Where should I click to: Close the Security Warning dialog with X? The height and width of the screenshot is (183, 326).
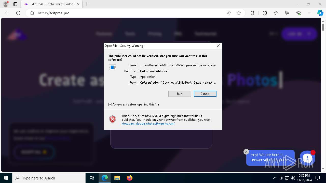[x=218, y=46]
